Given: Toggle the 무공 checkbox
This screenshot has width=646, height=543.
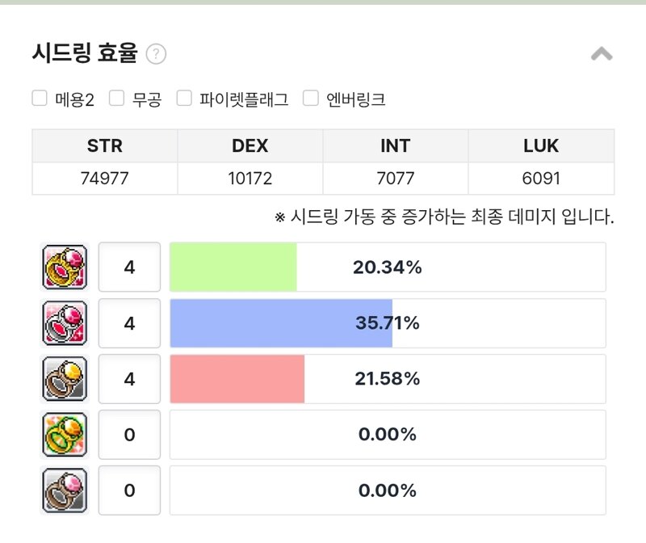Looking at the screenshot, I should [x=116, y=98].
